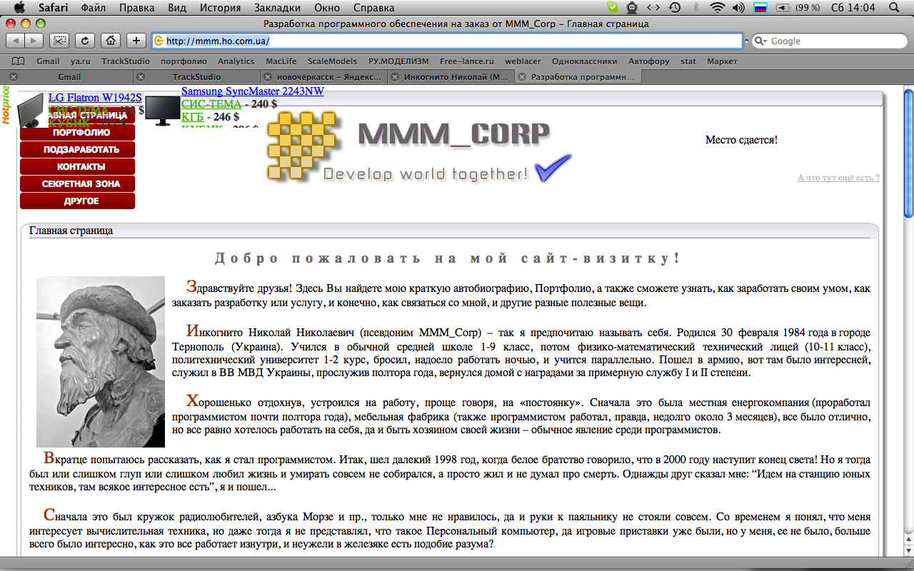The height and width of the screenshot is (571, 914).
Task: Open the Справка menu
Action: [373, 8]
